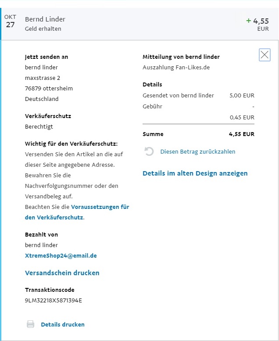The height and width of the screenshot is (341, 279).
Task: Click the 'Berechtigt' seller protection status
Action: tap(39, 127)
